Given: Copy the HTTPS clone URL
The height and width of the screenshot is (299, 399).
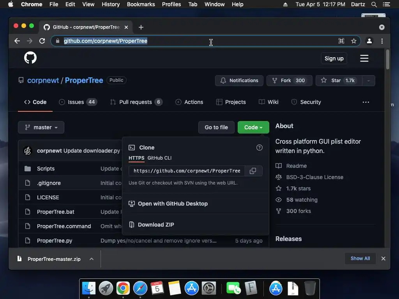Looking at the screenshot, I should point(253,171).
